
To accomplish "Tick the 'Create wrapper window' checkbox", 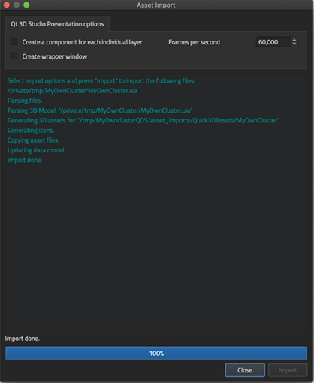I will point(14,56).
